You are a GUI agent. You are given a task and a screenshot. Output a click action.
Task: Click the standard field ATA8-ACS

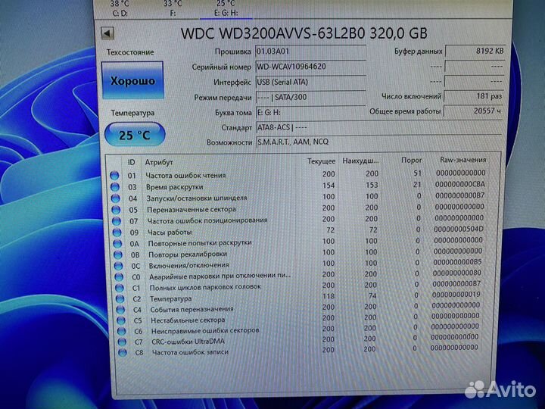coord(379,127)
